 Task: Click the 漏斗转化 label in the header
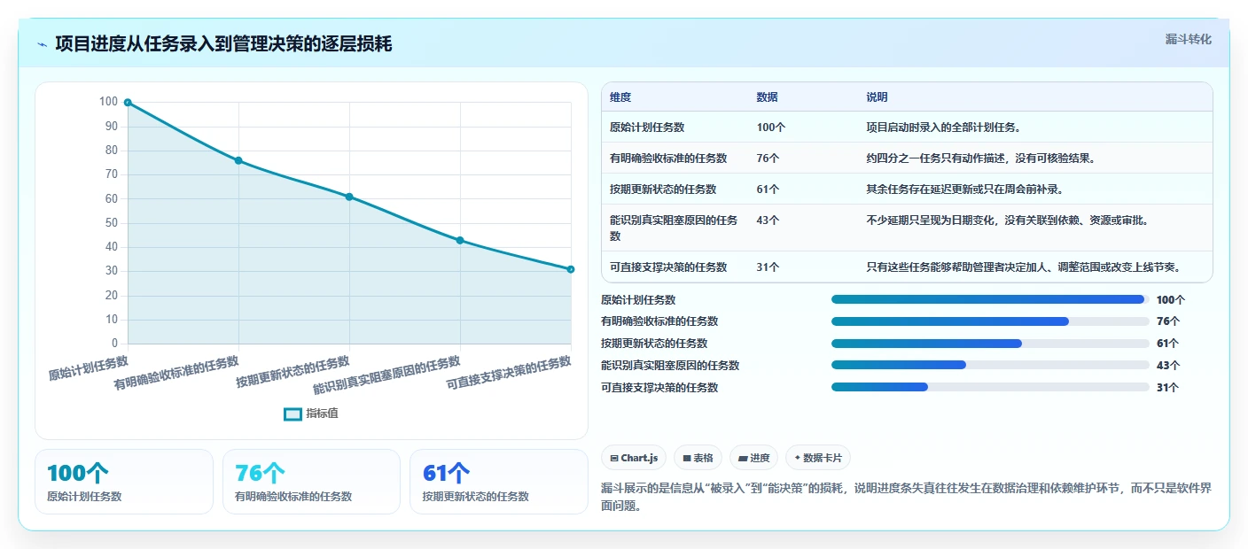(1188, 39)
